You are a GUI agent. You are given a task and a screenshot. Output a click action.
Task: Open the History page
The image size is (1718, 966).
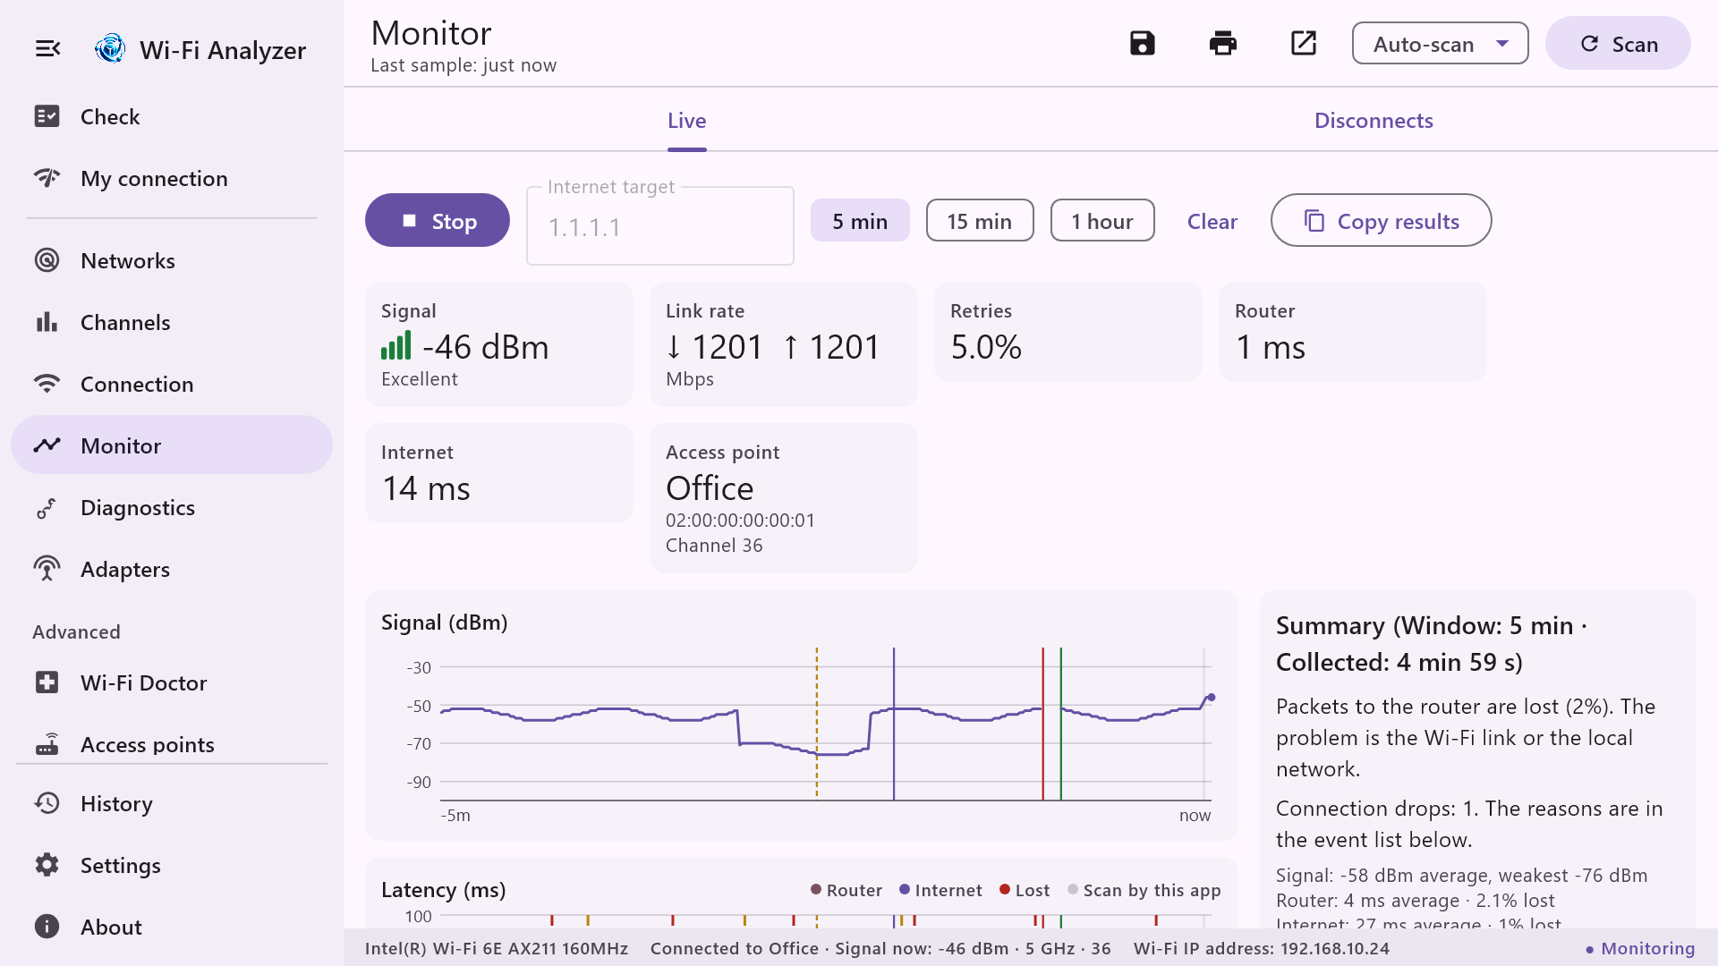(172, 803)
